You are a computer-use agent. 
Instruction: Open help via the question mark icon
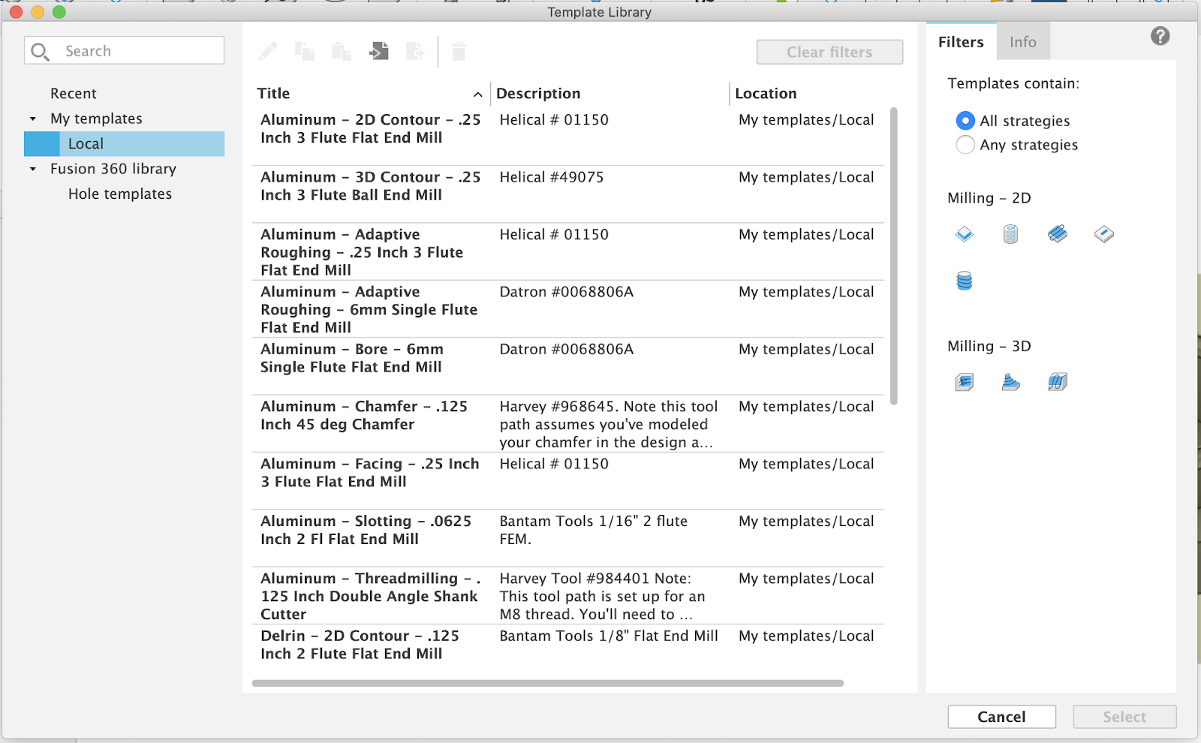coord(1160,36)
